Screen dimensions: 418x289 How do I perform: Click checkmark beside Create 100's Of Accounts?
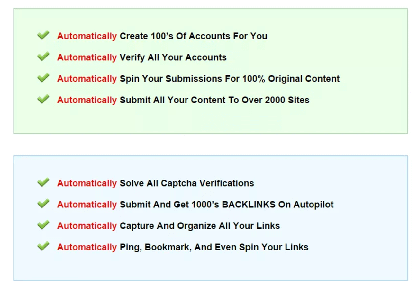43,35
